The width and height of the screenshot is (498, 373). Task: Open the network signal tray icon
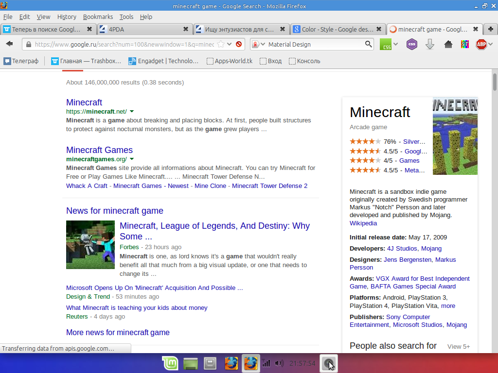(x=266, y=363)
